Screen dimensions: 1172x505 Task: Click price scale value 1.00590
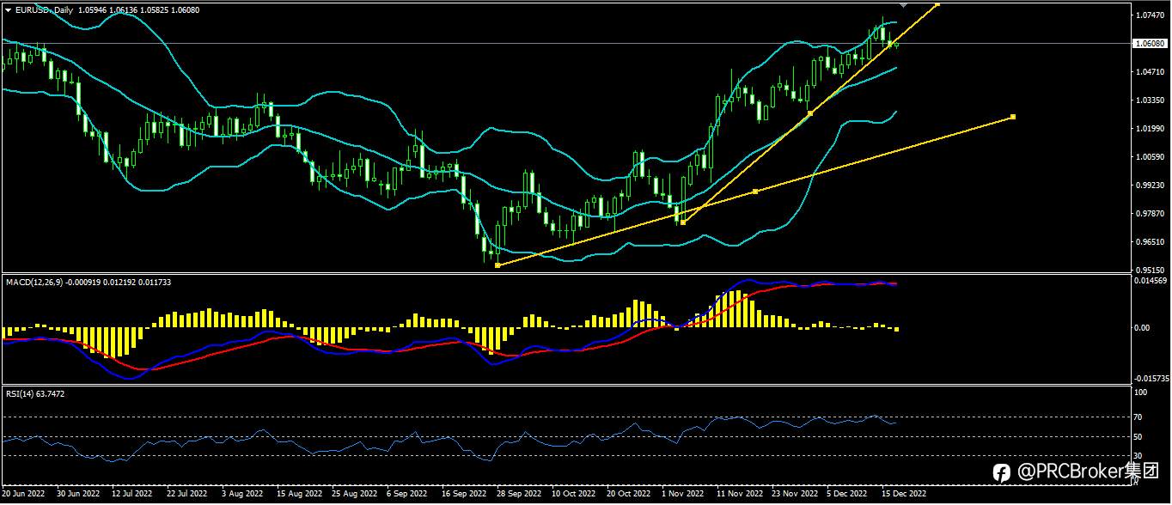1149,157
